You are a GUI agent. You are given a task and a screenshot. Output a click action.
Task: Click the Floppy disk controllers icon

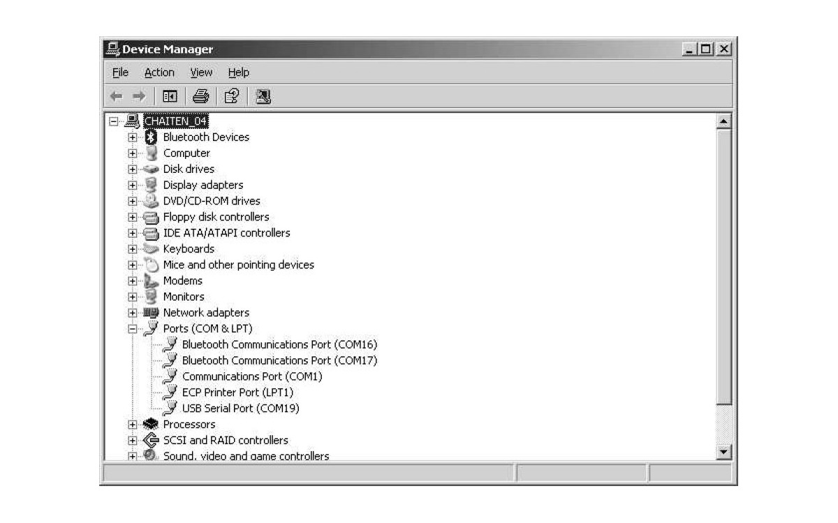pyautogui.click(x=151, y=218)
